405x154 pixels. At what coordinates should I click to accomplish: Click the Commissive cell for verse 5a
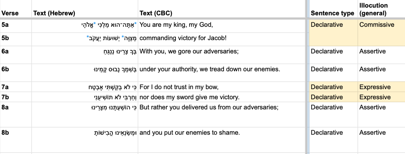(x=382, y=32)
